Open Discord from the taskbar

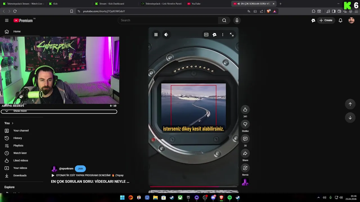(x=213, y=198)
